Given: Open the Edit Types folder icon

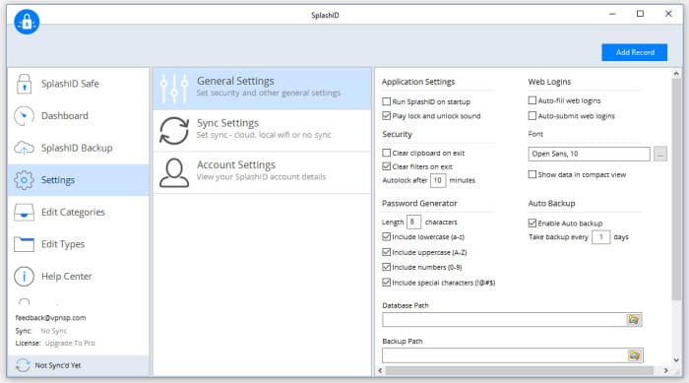Looking at the screenshot, I should click(25, 244).
